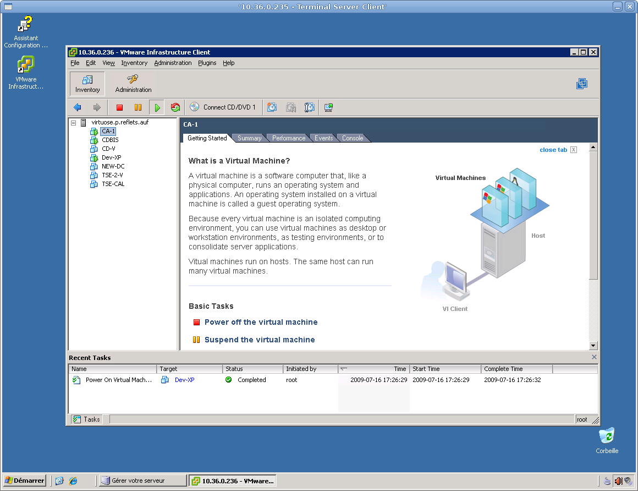The height and width of the screenshot is (491, 638).
Task: Open the Edit menu
Action: tap(91, 63)
